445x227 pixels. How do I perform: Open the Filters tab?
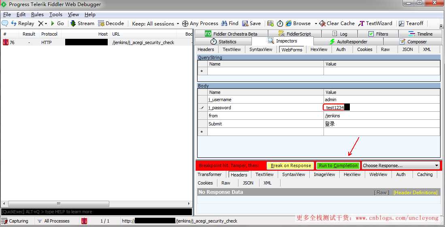tap(378, 34)
